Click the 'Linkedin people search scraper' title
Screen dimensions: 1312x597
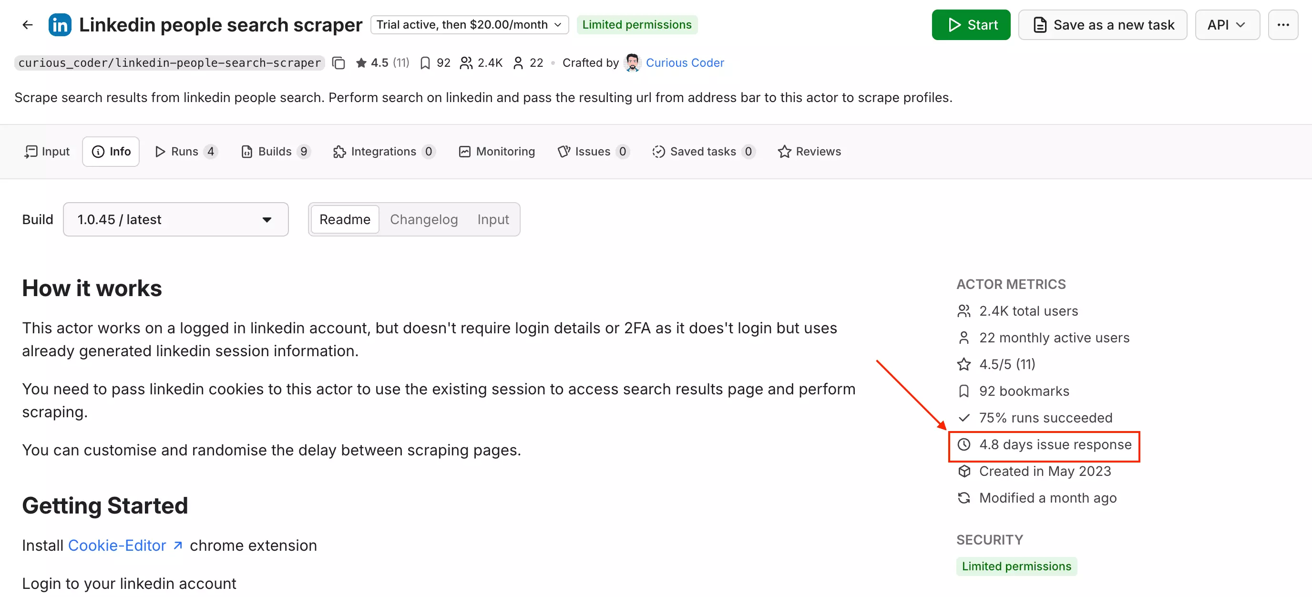(x=221, y=24)
